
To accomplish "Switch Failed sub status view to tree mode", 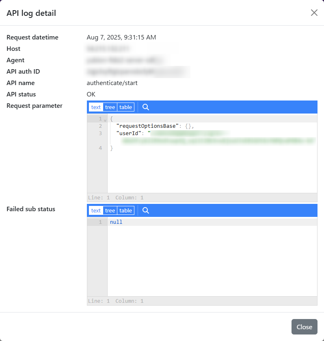I will click(110, 210).
